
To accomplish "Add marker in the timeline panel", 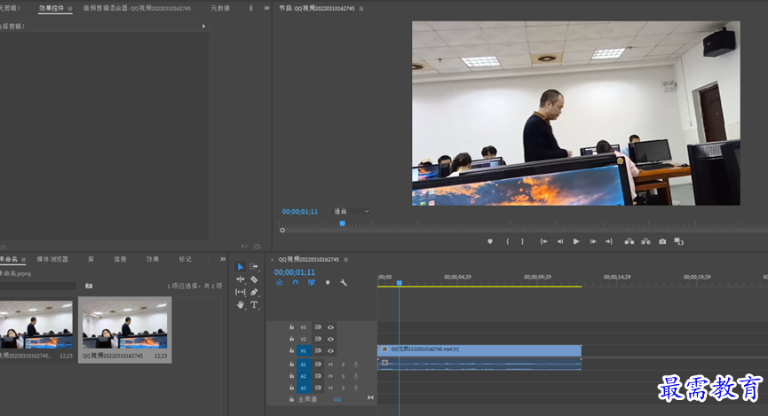I will (x=328, y=282).
